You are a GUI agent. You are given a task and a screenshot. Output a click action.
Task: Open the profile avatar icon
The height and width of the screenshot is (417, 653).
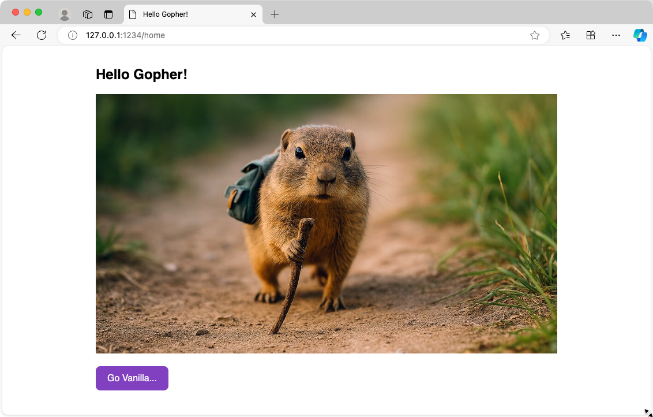(65, 14)
